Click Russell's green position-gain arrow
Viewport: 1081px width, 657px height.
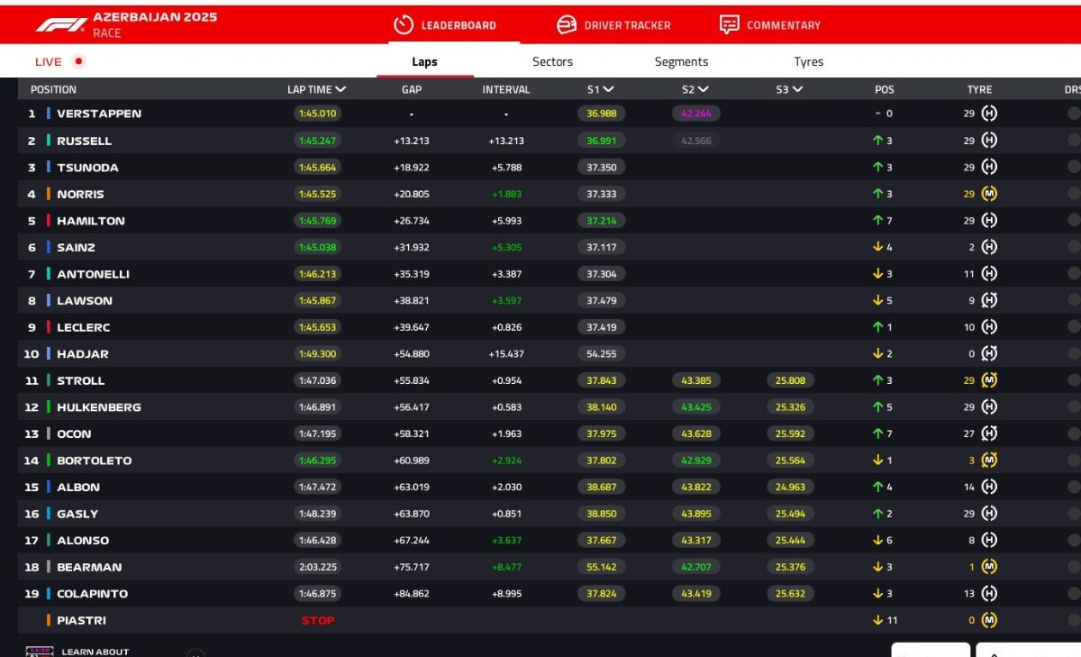click(x=877, y=141)
